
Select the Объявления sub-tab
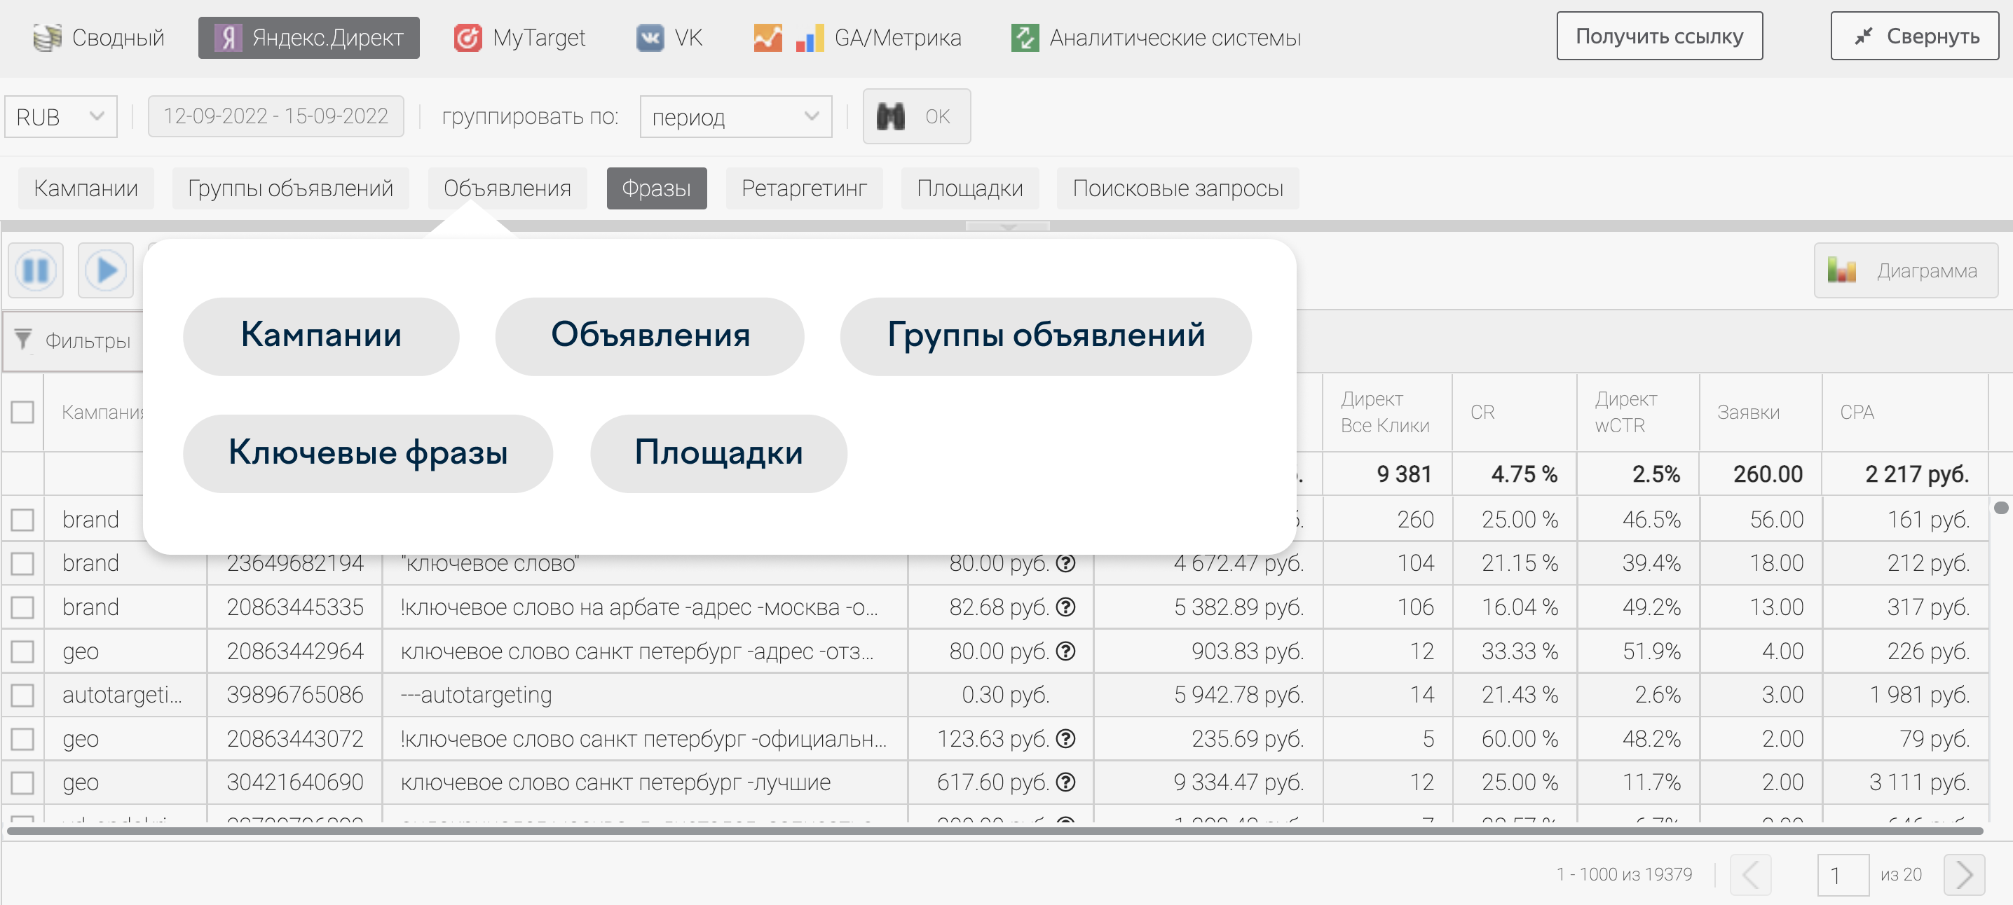507,188
